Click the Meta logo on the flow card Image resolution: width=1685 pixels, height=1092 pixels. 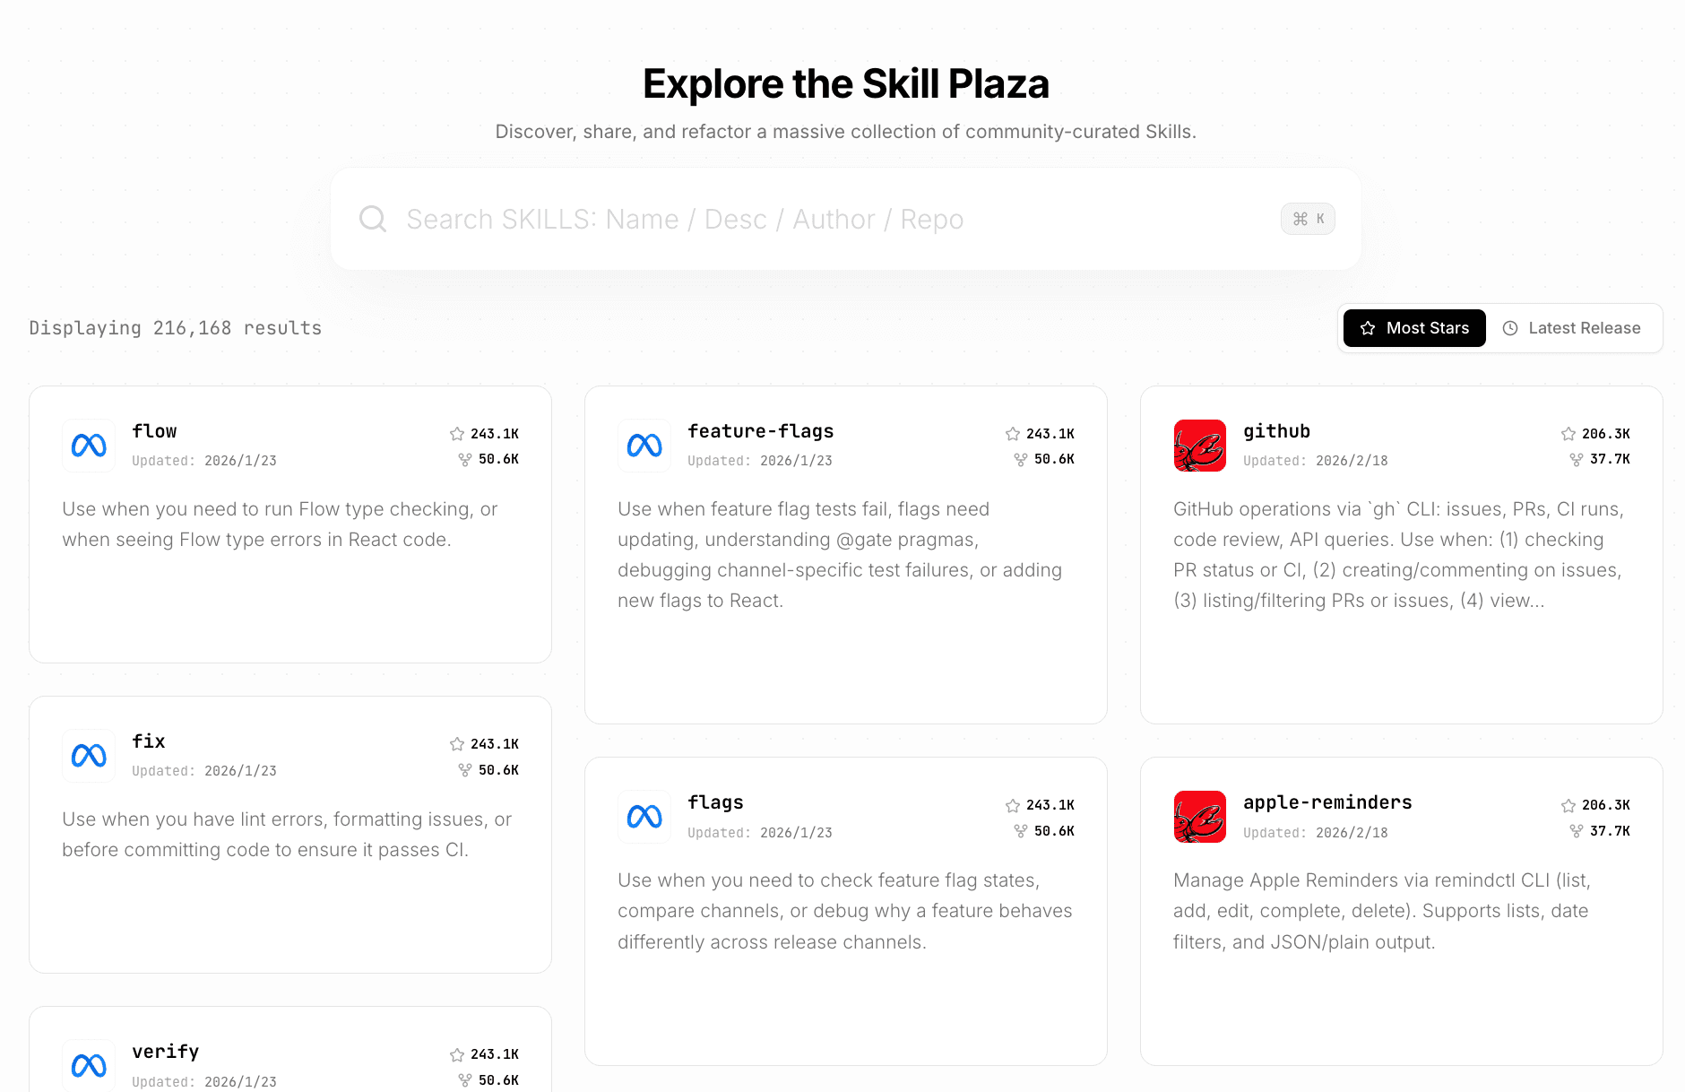[88, 445]
